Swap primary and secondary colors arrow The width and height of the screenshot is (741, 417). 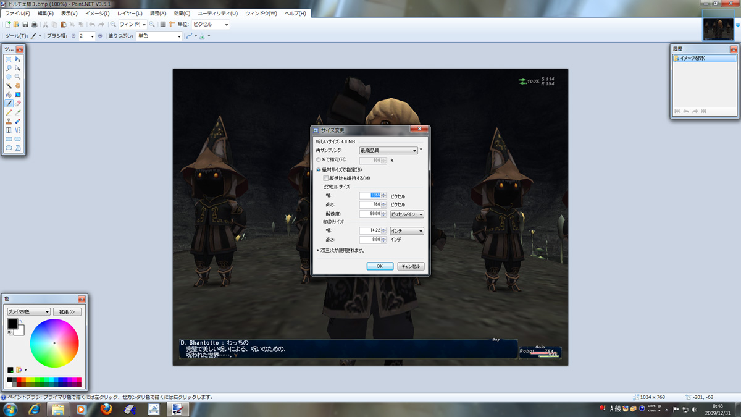[x=21, y=321]
